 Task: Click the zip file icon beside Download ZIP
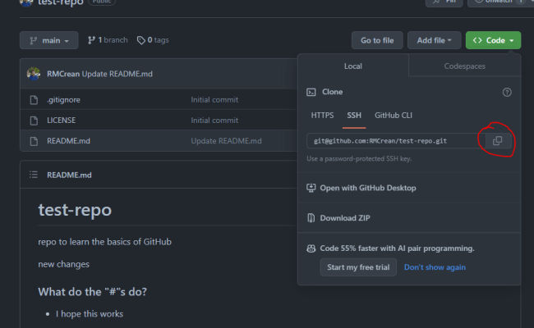coord(311,218)
